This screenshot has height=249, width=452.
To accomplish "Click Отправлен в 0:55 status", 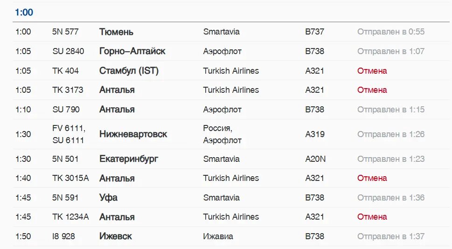I will click(390, 32).
